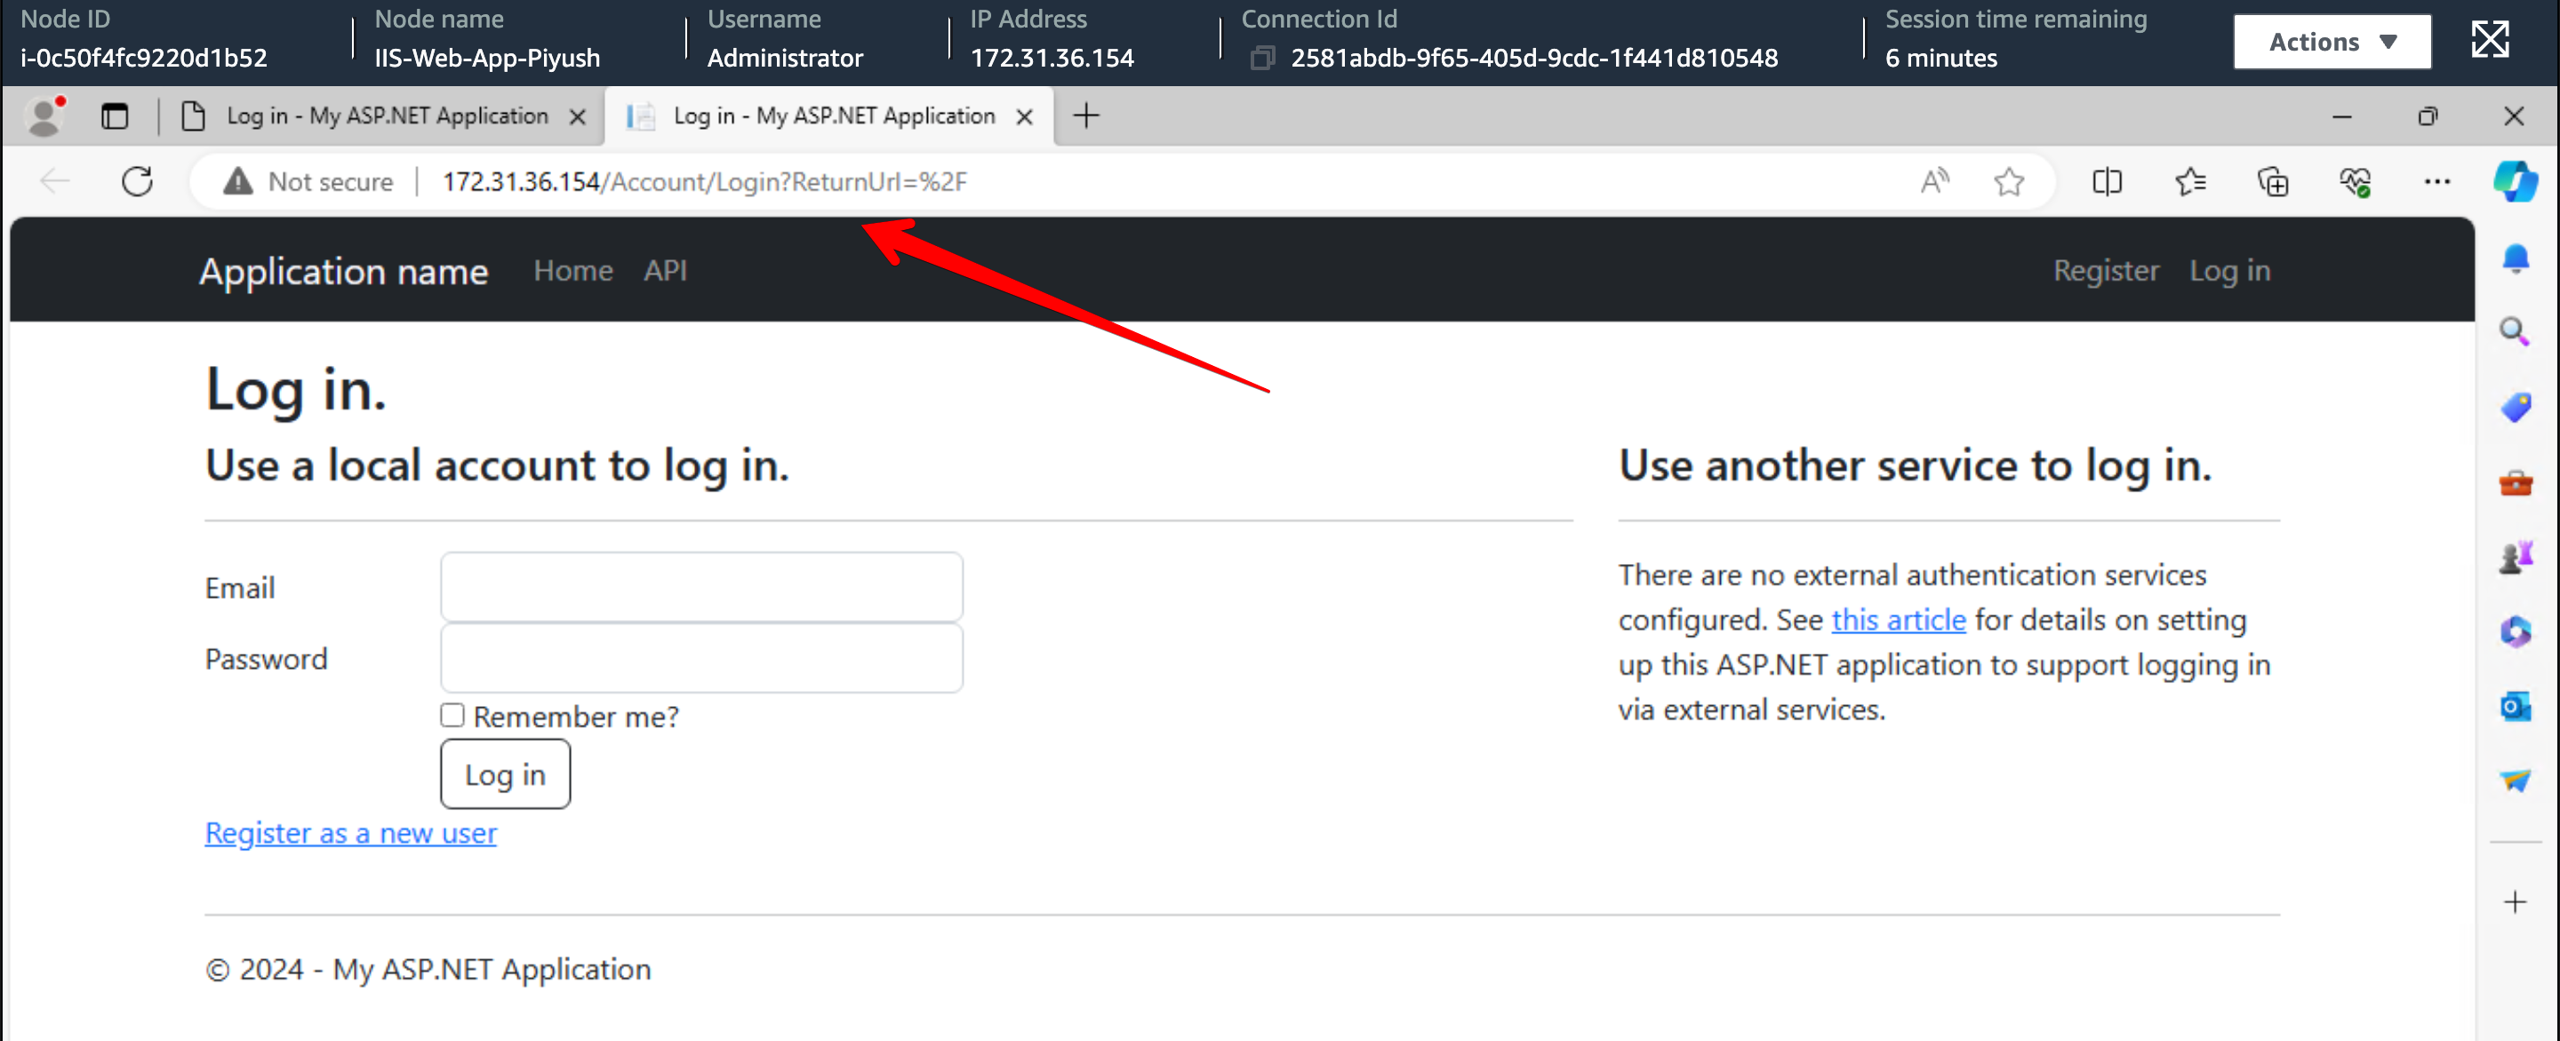Image resolution: width=2560 pixels, height=1041 pixels.
Task: Click the Not secure site info indicator
Action: tap(309, 182)
